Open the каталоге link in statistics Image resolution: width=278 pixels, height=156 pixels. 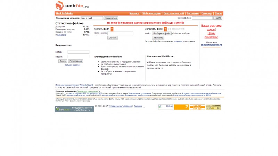tap(62, 35)
